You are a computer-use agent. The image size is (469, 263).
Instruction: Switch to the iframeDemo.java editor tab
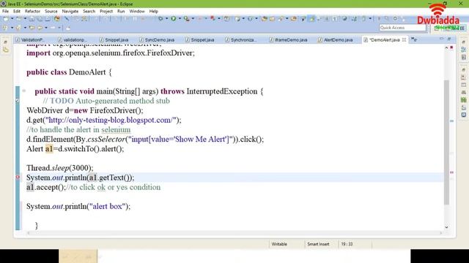[x=288, y=39]
